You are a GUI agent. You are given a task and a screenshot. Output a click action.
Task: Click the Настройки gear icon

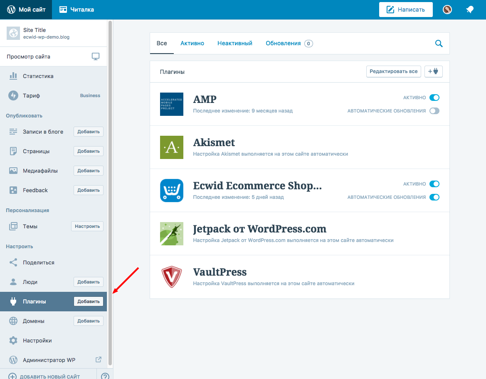[13, 341]
